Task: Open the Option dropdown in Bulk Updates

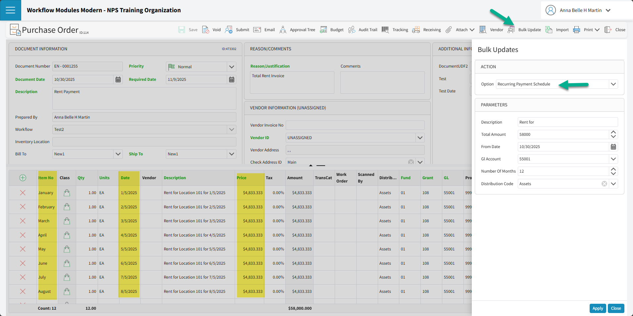Action: (613, 84)
